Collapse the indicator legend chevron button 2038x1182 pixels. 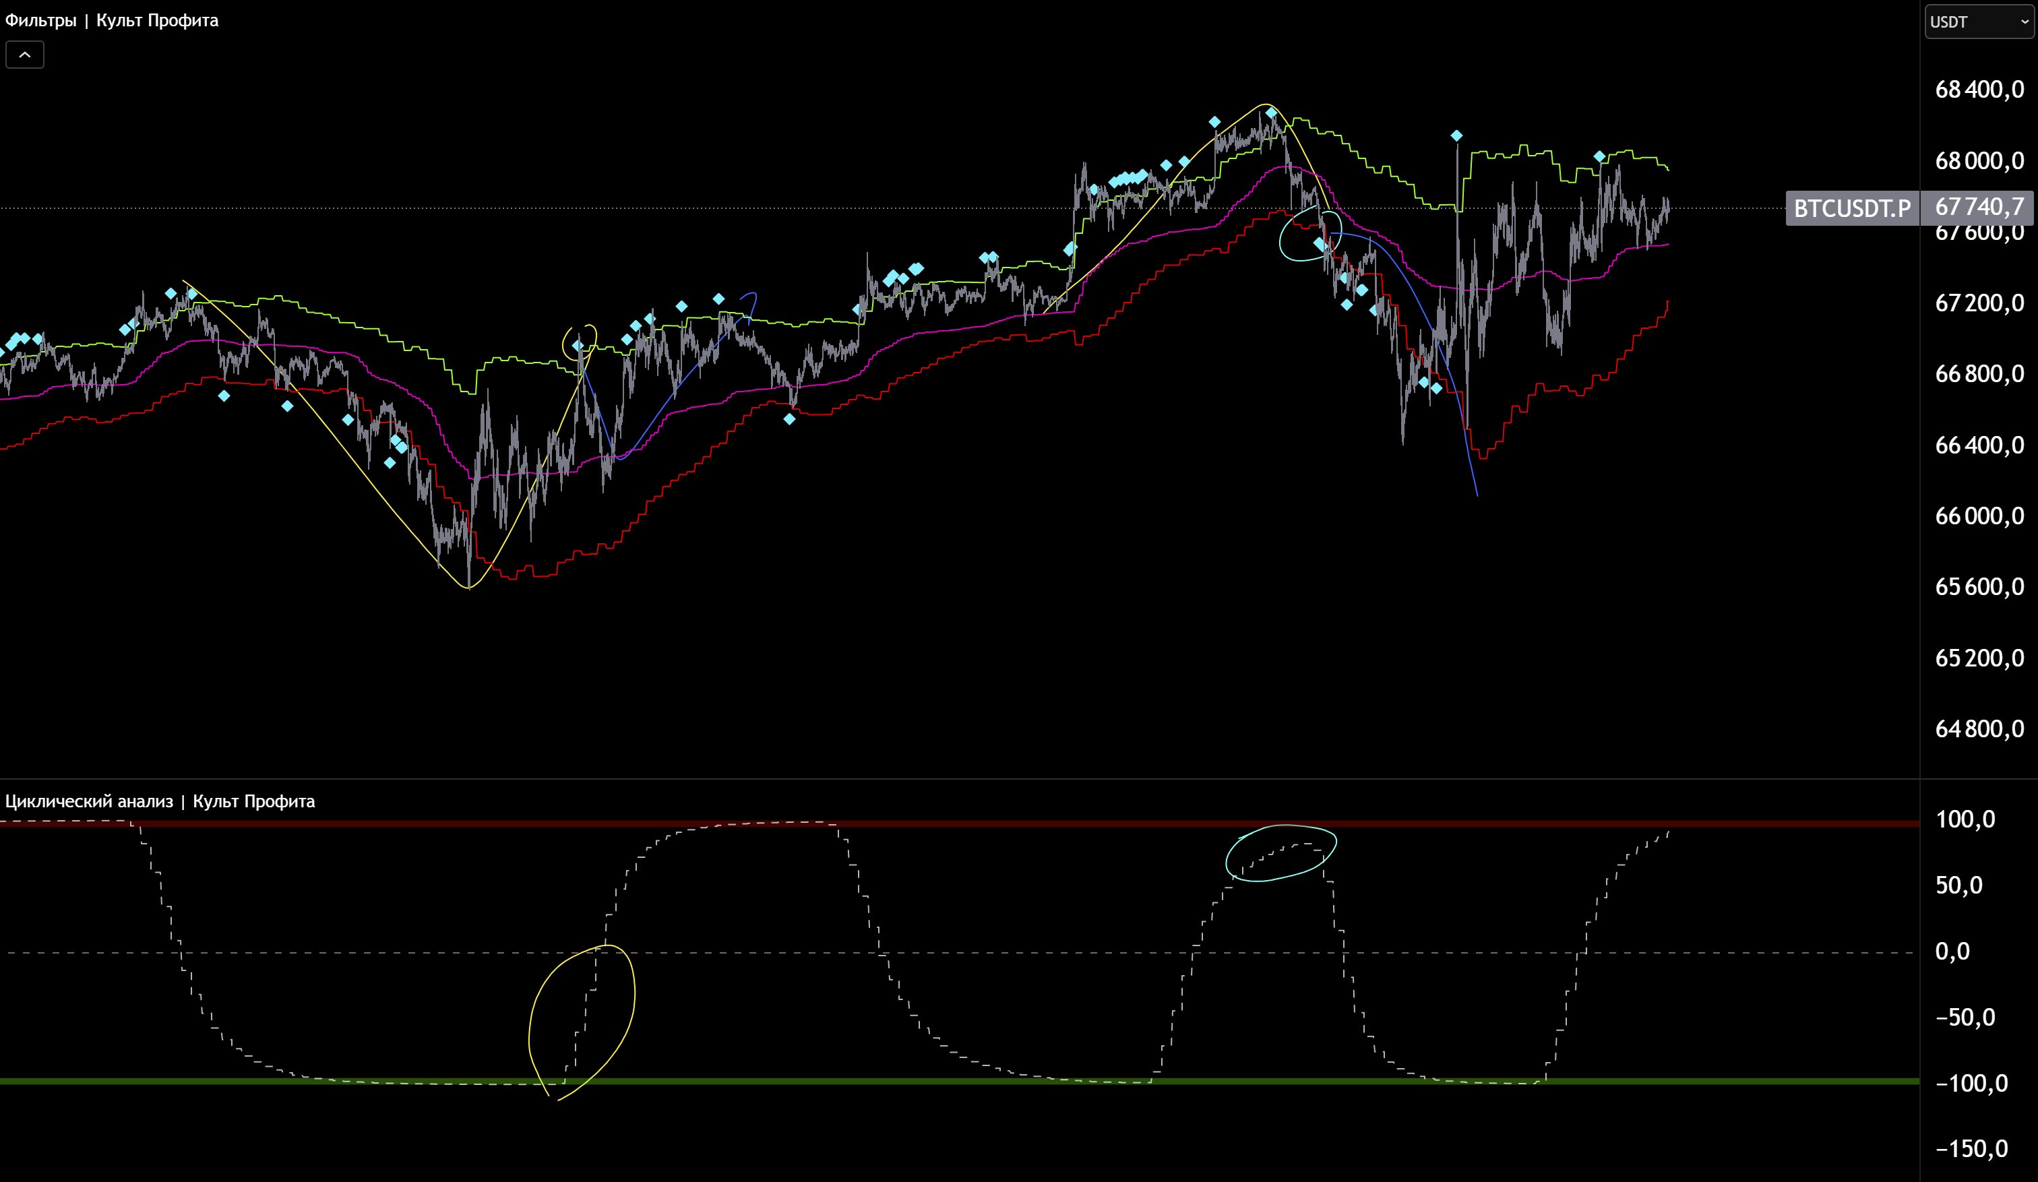point(24,55)
